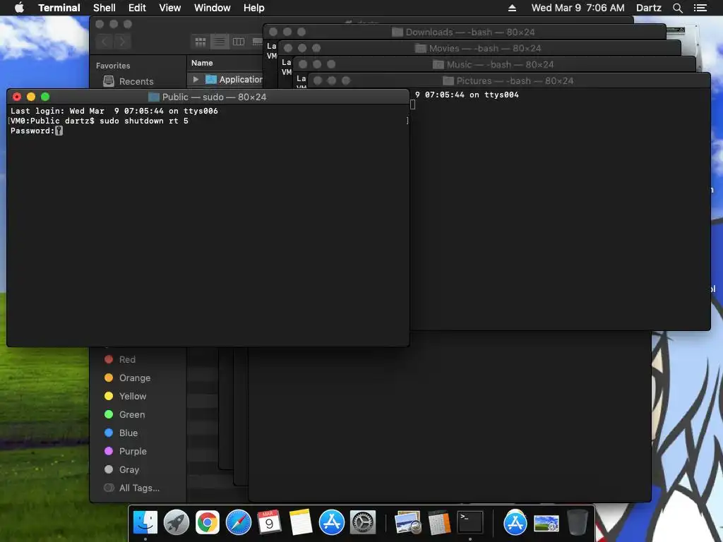The image size is (723, 542).
Task: Open the Shell menu
Action: coord(104,8)
